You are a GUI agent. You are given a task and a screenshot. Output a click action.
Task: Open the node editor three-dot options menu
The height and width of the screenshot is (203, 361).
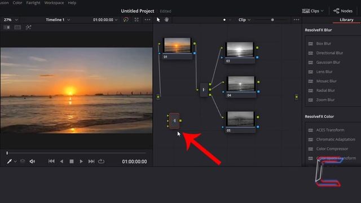click(297, 20)
